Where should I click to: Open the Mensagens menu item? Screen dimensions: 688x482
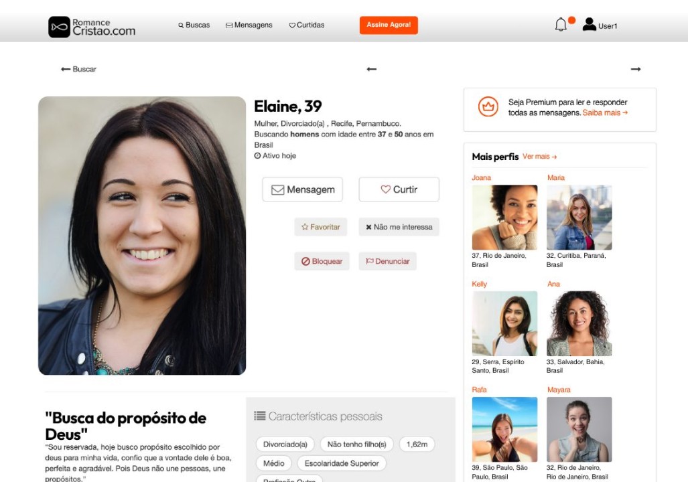249,25
